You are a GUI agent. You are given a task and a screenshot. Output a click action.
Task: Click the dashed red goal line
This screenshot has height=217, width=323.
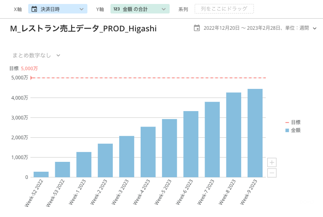(148, 78)
